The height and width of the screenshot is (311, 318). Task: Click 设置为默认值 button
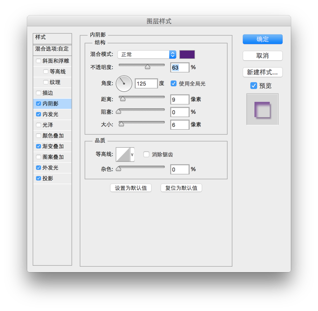(131, 188)
